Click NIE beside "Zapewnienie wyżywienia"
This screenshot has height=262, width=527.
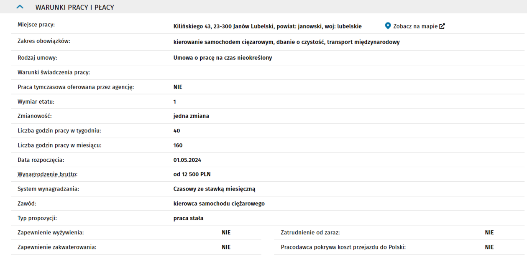pos(226,233)
